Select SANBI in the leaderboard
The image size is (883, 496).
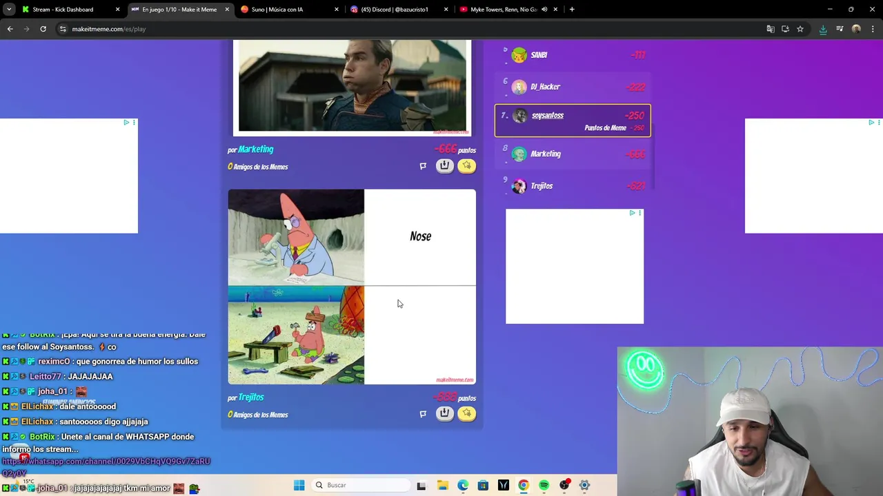(x=573, y=55)
